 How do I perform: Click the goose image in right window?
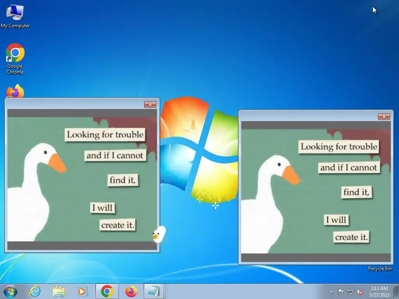[316, 192]
